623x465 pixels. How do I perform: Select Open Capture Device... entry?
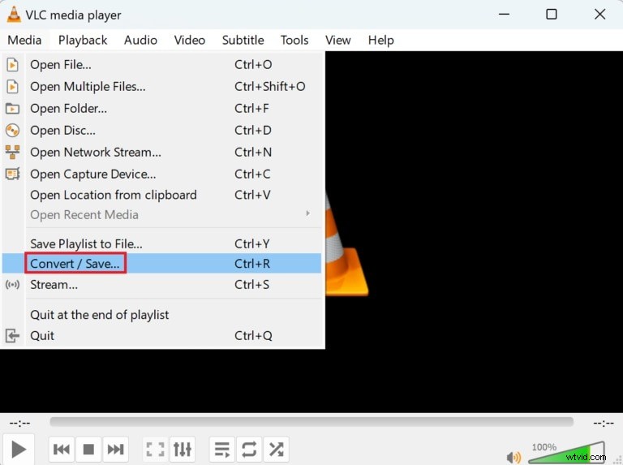pos(161,174)
